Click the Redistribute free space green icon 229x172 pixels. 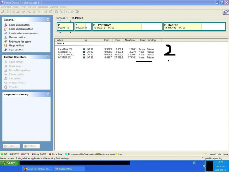(x=5, y=41)
